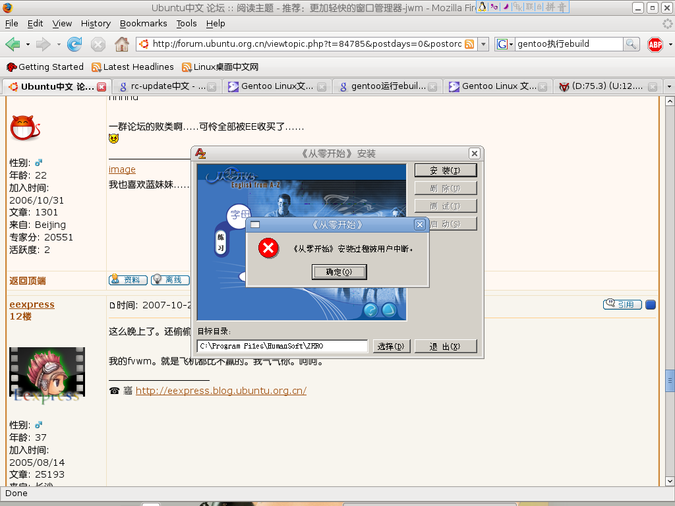Image resolution: width=675 pixels, height=506 pixels.
Task: Click the installer AZ title icon
Action: click(x=200, y=153)
